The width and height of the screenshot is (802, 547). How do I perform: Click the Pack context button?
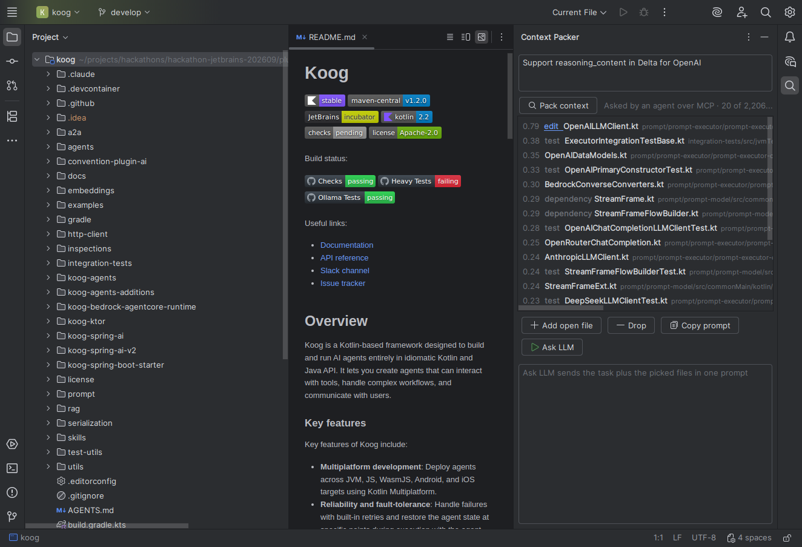[x=558, y=105]
